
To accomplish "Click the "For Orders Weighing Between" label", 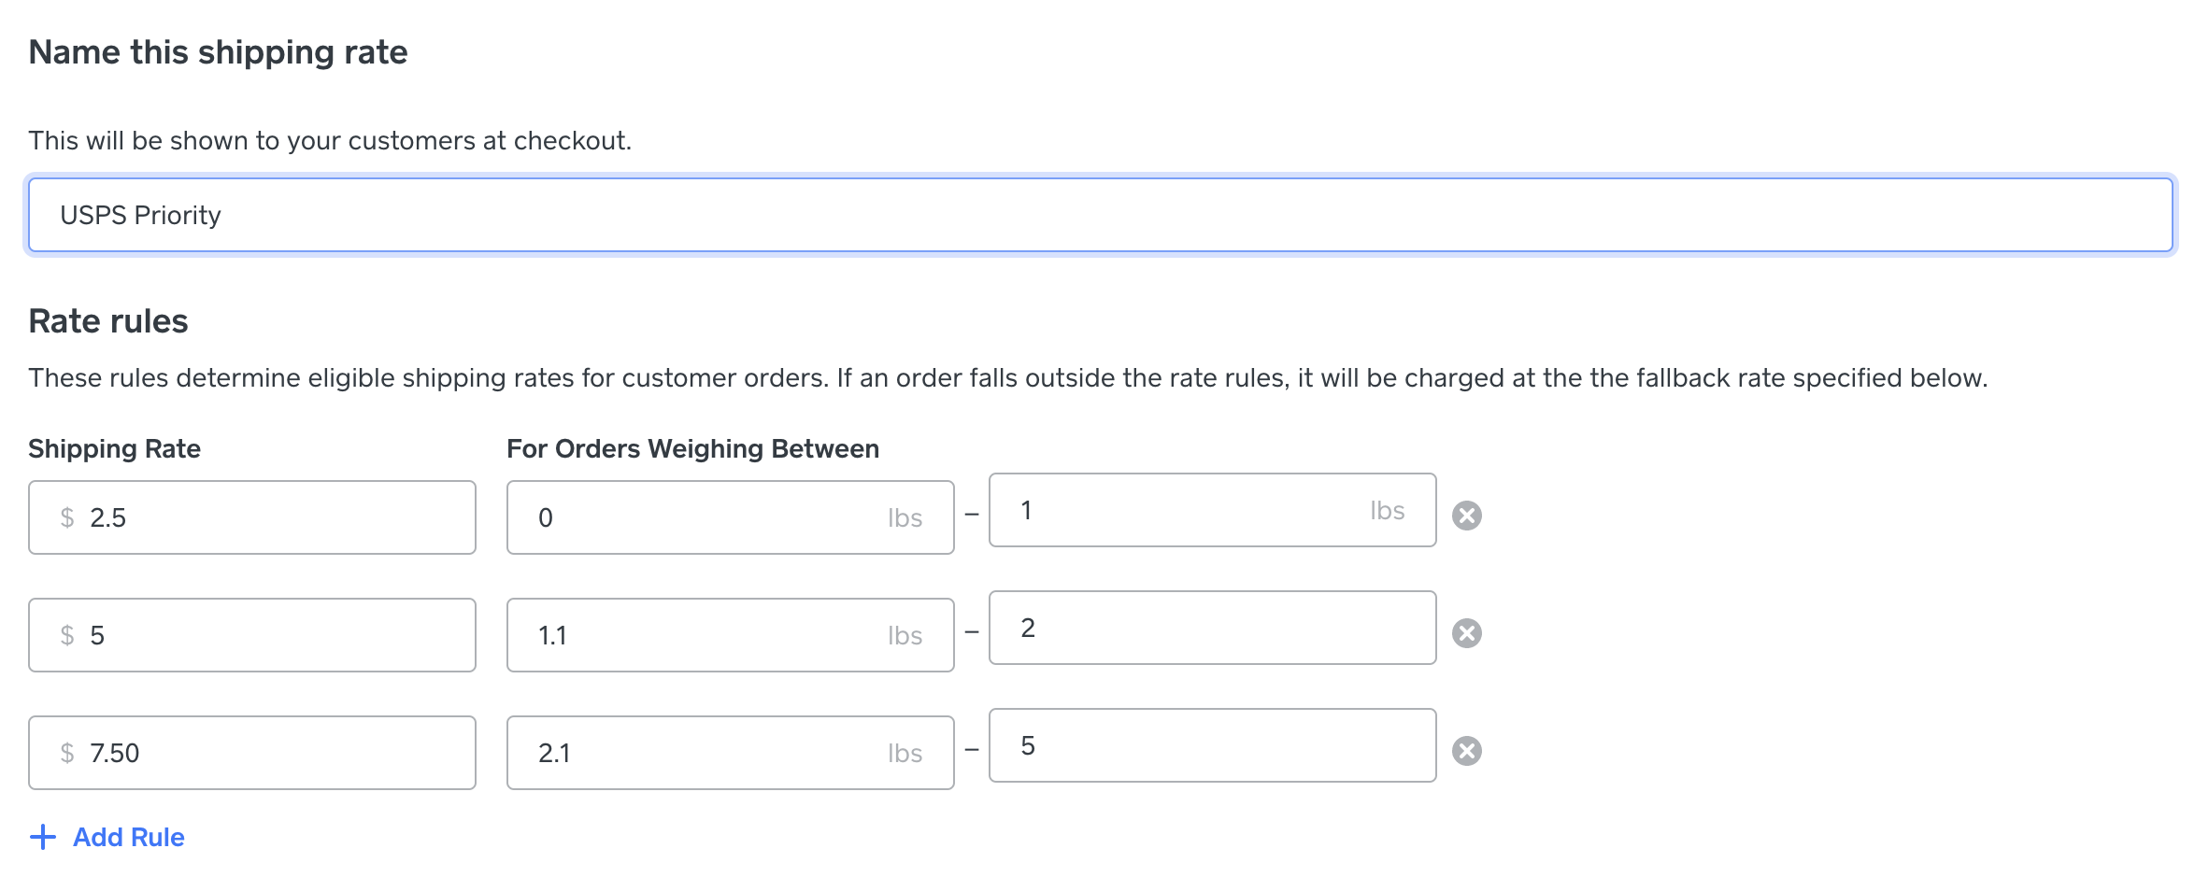I will (692, 448).
